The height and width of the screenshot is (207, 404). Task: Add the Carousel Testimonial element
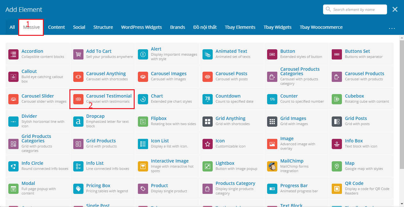click(x=102, y=99)
